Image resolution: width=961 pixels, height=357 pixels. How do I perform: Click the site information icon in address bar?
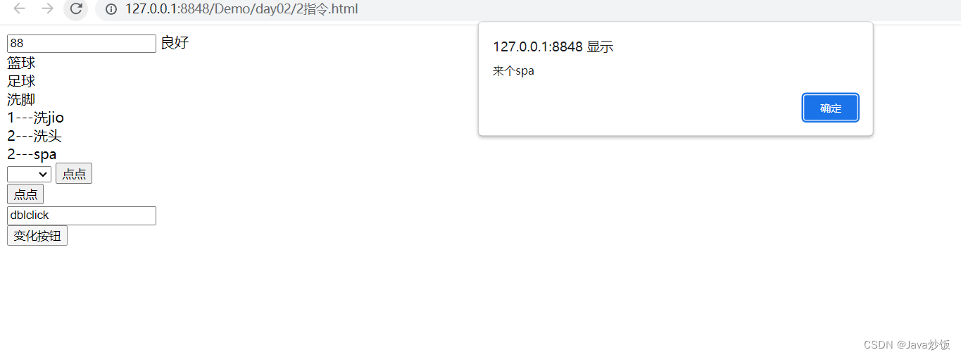coord(111,9)
